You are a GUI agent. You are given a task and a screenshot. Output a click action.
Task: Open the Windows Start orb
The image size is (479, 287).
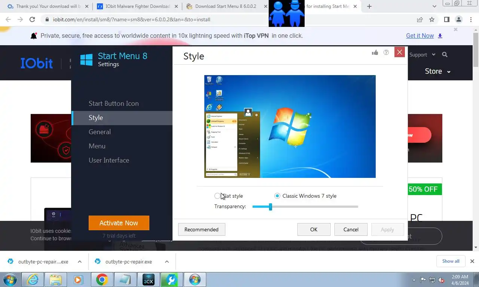click(x=10, y=280)
